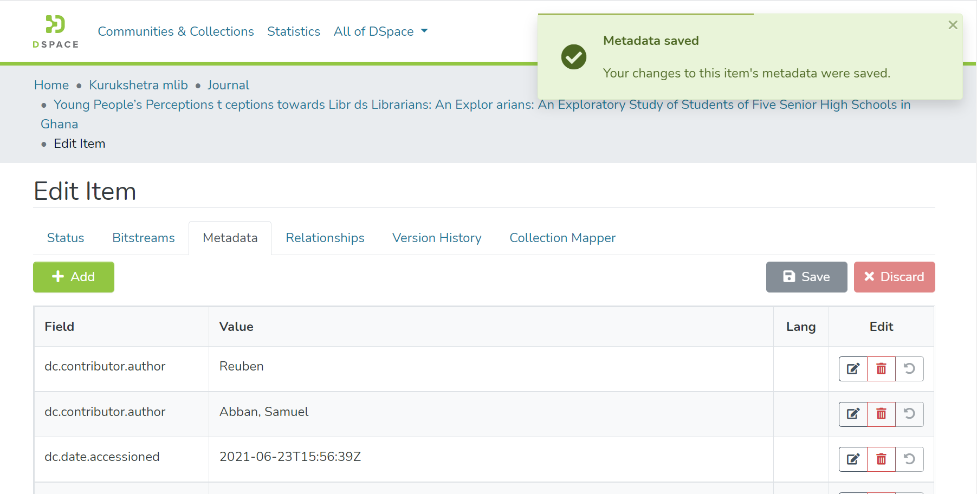
Task: Click the DSpace logo
Action: [x=55, y=31]
